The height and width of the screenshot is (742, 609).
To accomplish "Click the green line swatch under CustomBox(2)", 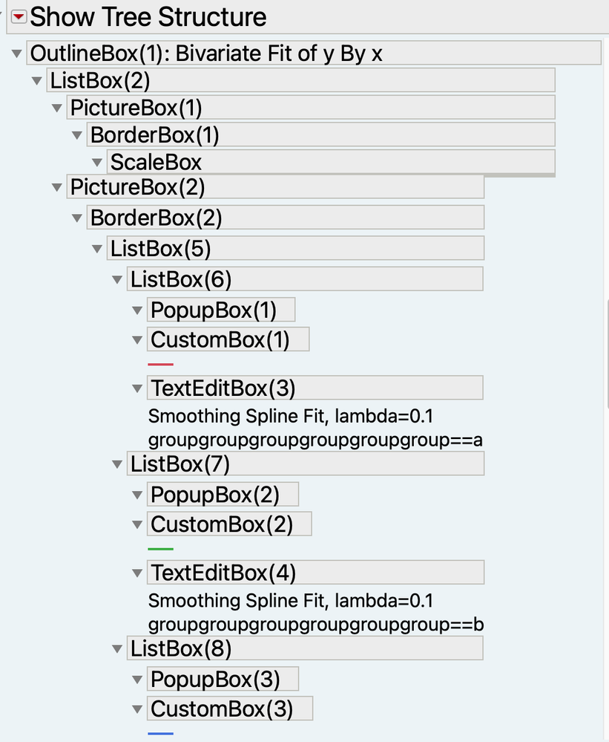I will [161, 549].
